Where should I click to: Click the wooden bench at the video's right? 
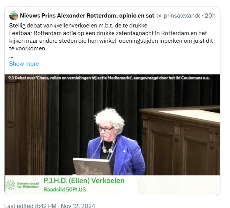point(180,140)
